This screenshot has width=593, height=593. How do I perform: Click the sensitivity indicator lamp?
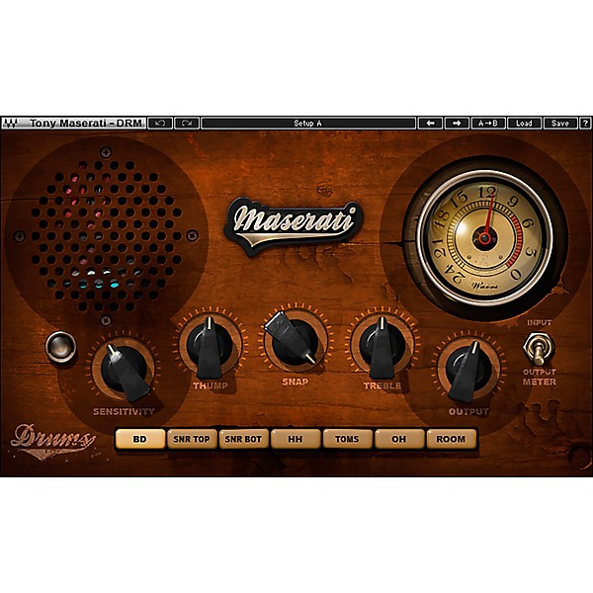coord(61,347)
